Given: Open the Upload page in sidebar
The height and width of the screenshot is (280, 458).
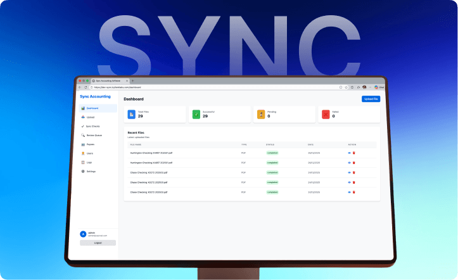Looking at the screenshot, I should [98, 117].
